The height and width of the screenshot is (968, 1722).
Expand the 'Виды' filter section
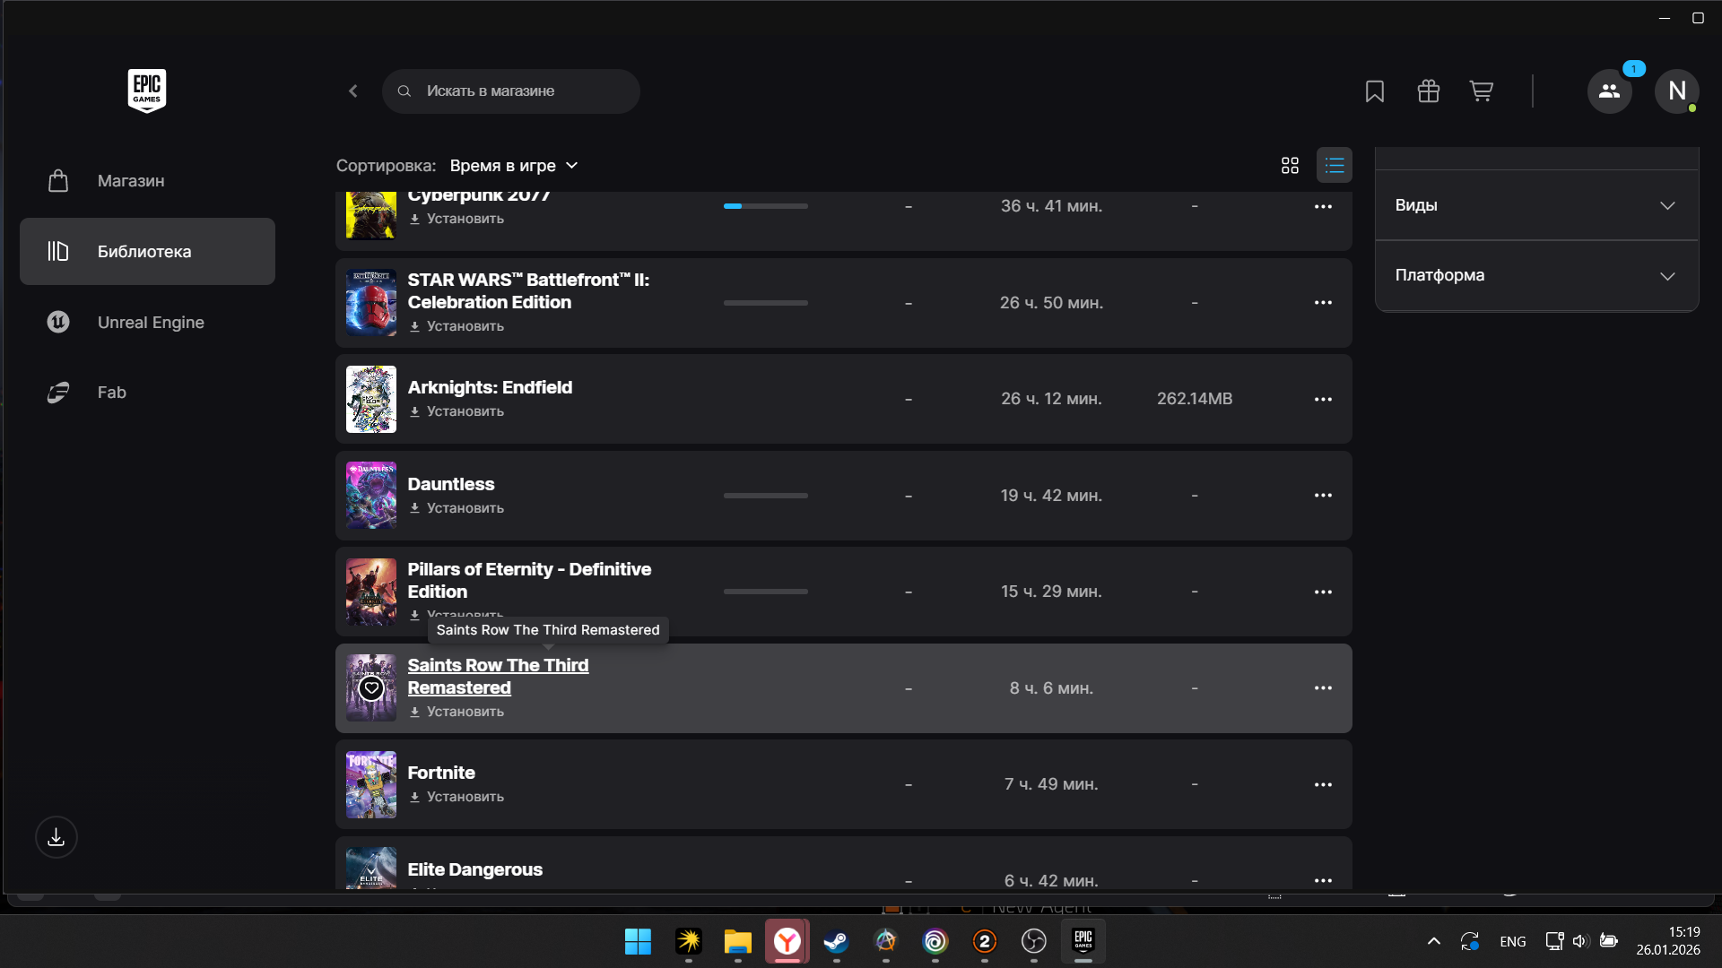coord(1536,205)
